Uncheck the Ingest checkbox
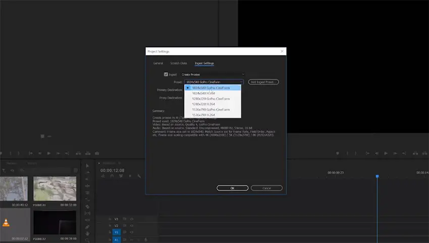The image size is (429, 243). [166, 74]
